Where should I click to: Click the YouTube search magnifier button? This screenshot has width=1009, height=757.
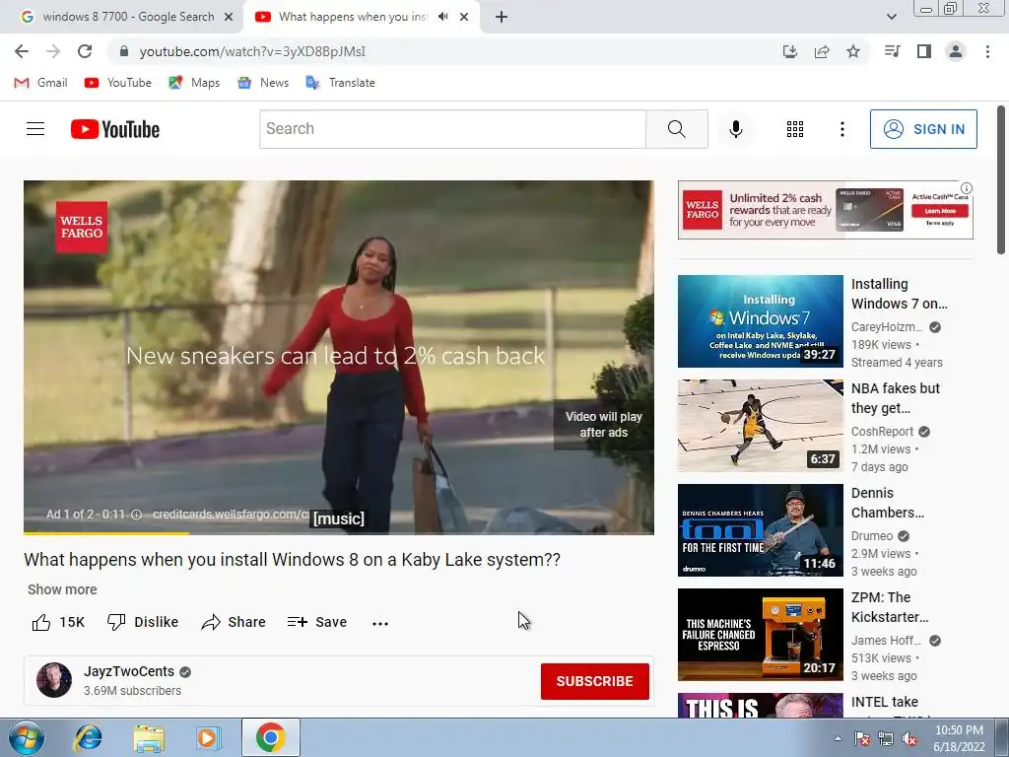tap(676, 129)
